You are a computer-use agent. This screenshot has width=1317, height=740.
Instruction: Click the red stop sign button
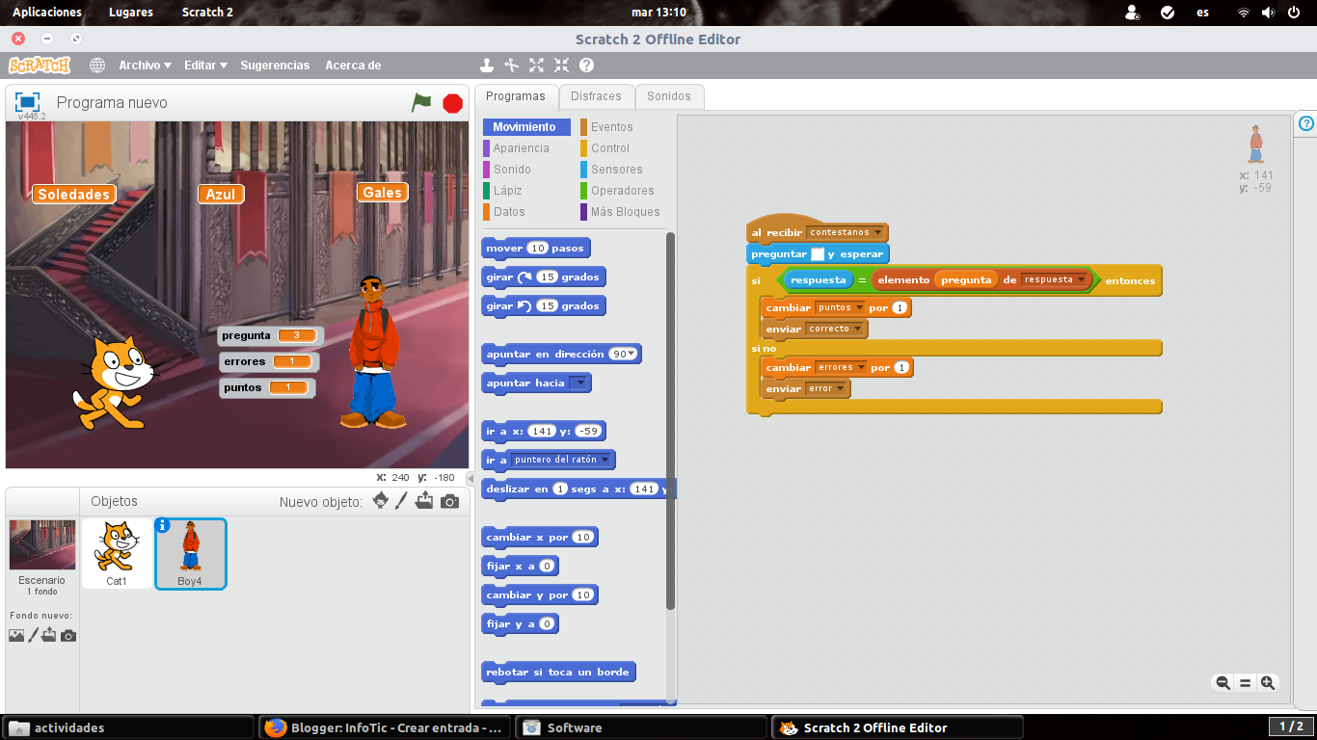click(452, 103)
